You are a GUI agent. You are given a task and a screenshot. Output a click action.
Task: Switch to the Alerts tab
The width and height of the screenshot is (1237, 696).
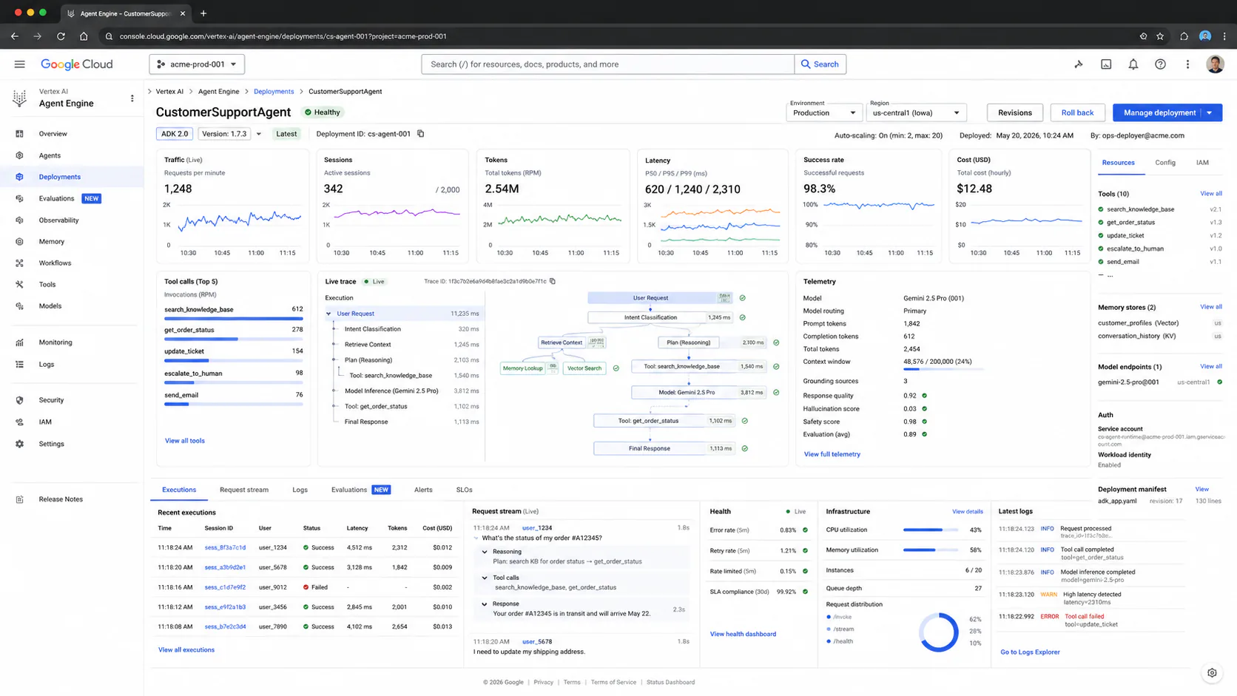click(423, 490)
